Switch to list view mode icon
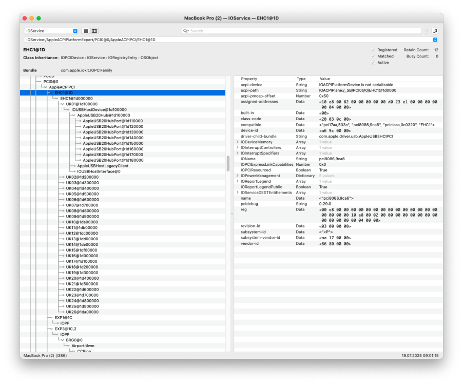The image size is (463, 385). (86, 31)
